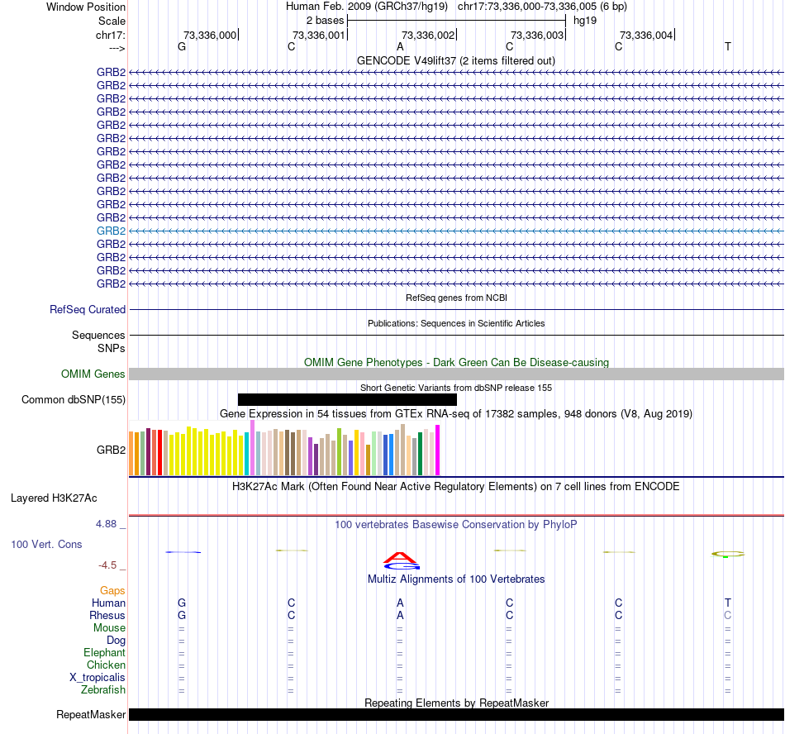The width and height of the screenshot is (785, 734).
Task: Click the T base in the Human row
Action: (x=728, y=603)
